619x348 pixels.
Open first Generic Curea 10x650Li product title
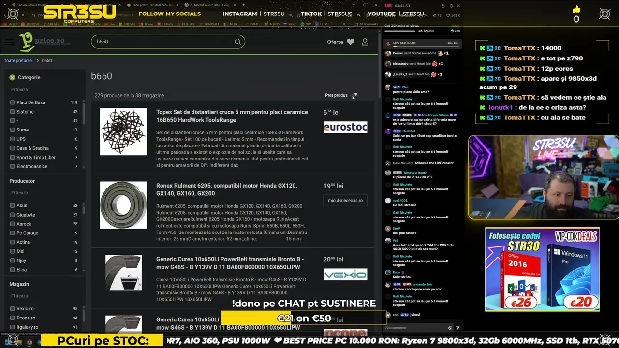(x=230, y=263)
